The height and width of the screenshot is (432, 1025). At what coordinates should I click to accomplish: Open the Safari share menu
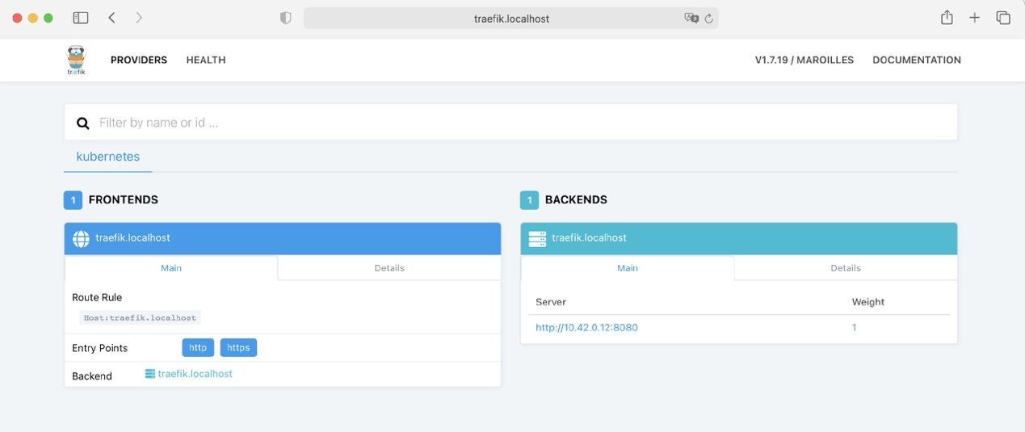[x=947, y=18]
